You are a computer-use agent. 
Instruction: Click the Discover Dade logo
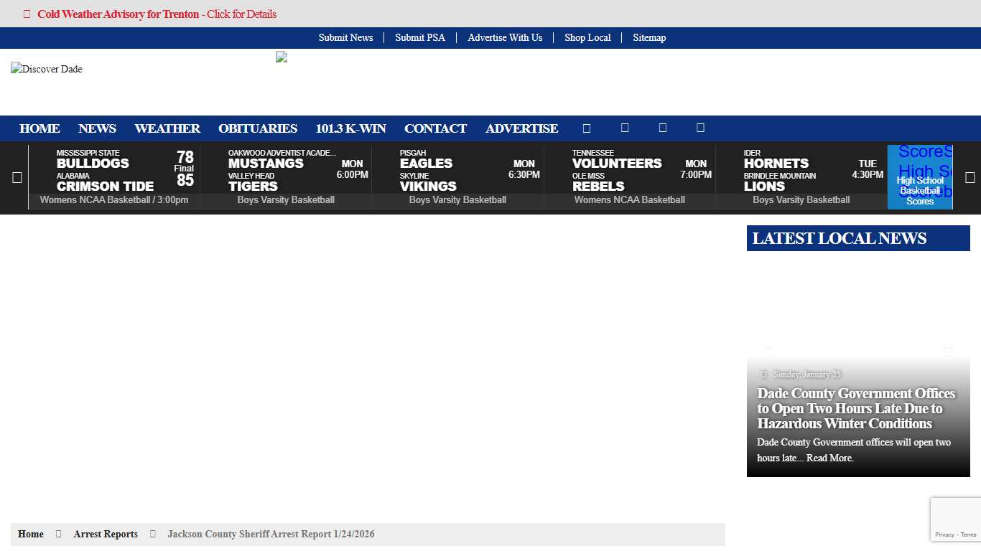coord(47,69)
